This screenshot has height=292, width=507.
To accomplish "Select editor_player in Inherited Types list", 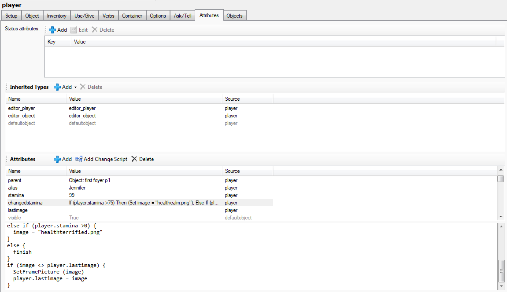I will (x=22, y=108).
